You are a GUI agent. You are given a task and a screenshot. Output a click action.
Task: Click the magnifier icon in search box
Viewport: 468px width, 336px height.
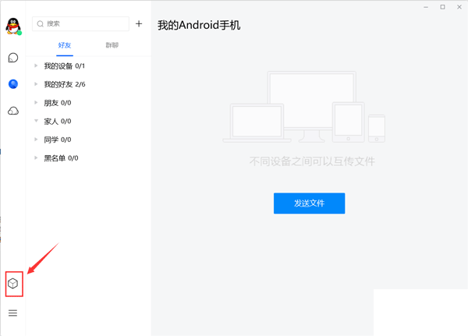[x=41, y=24]
